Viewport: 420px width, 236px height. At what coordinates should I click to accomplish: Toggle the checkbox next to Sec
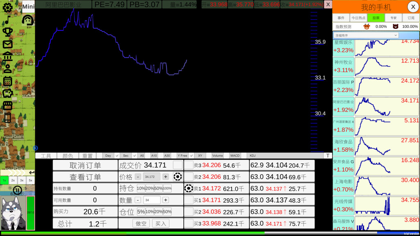[x=135, y=156]
